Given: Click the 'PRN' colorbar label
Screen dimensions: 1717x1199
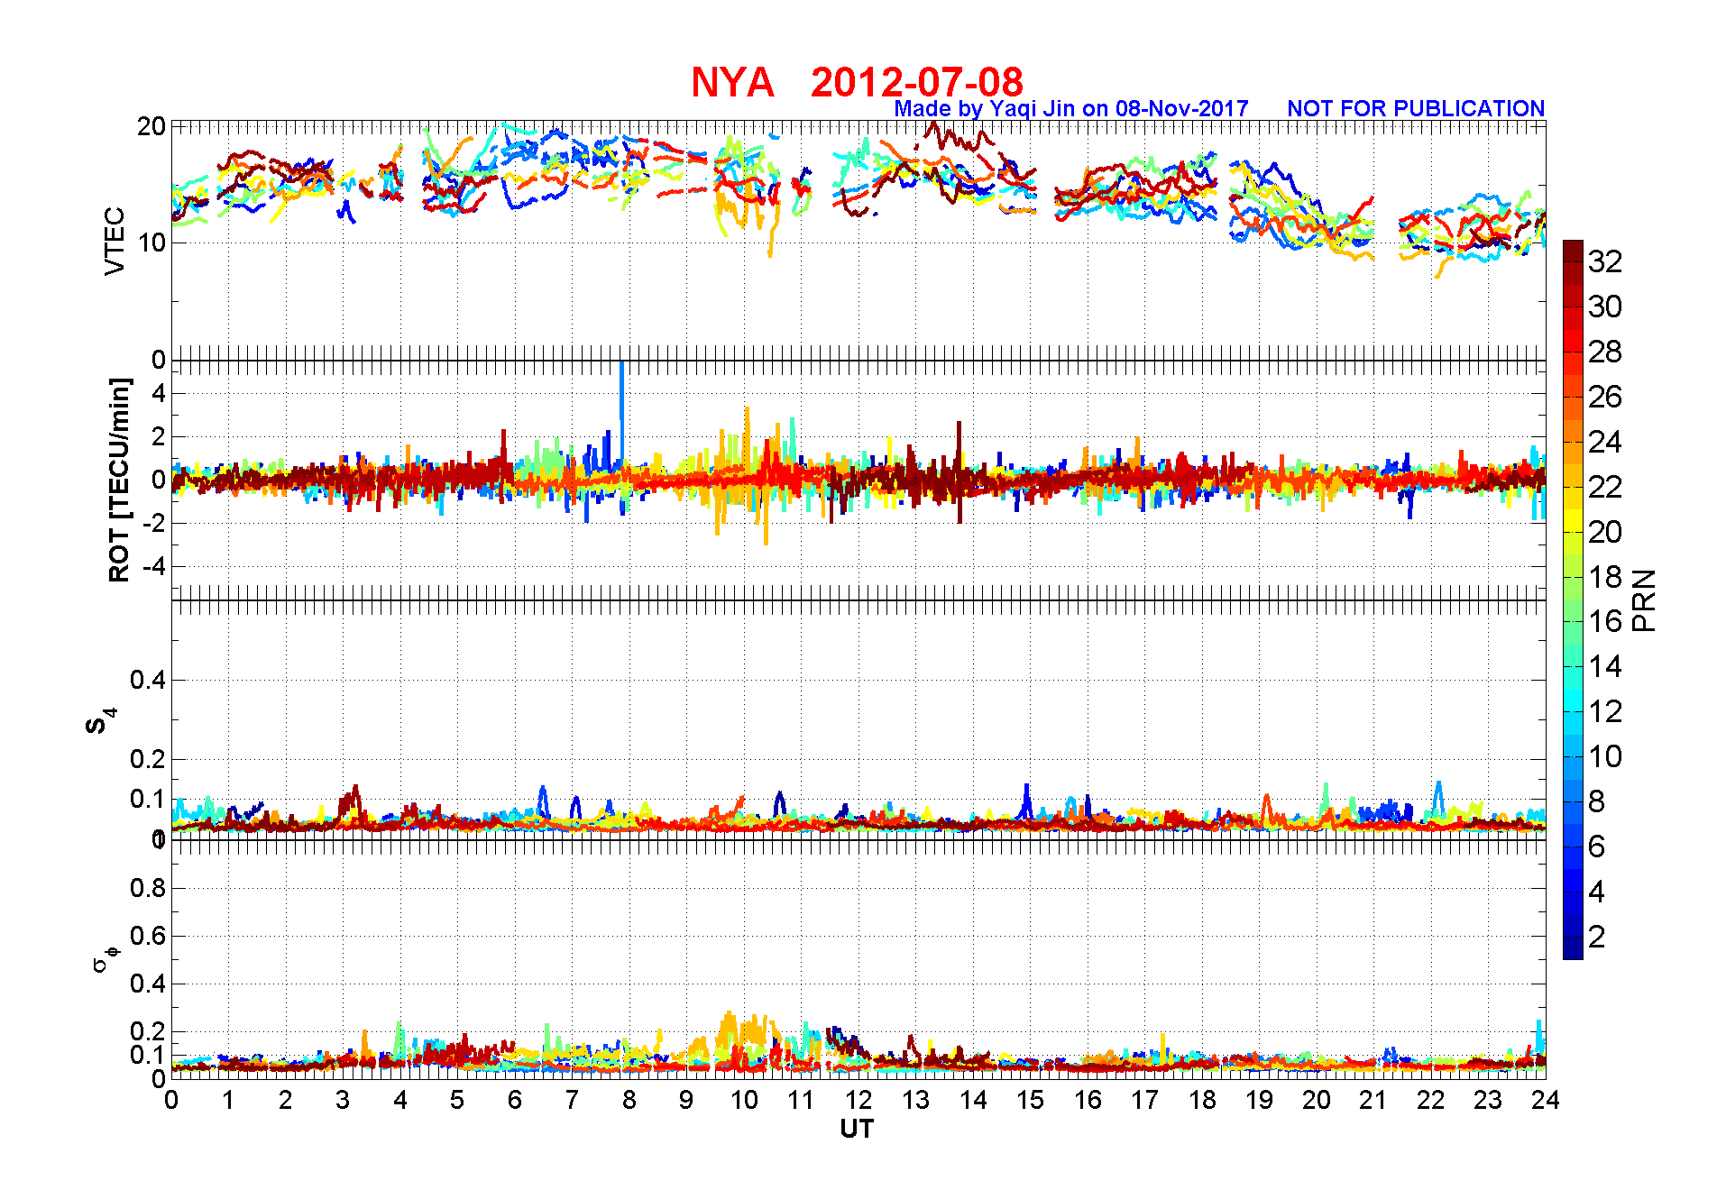Looking at the screenshot, I should click(x=1644, y=599).
